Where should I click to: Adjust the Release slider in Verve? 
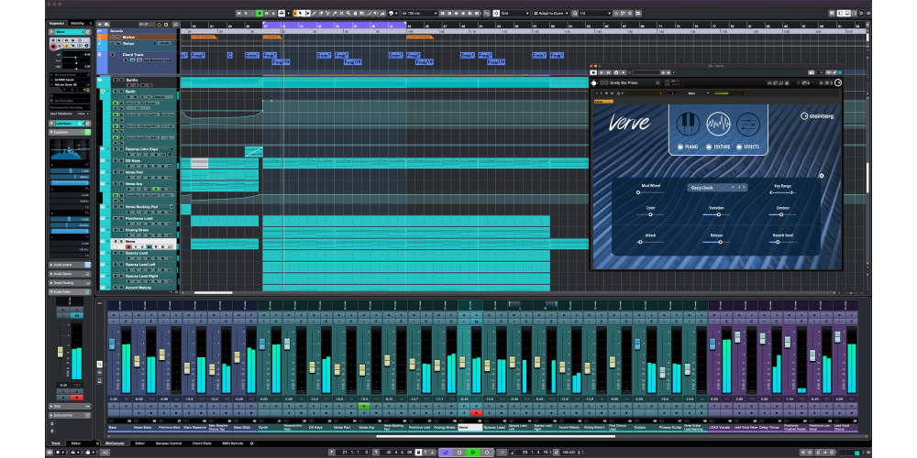coord(716,242)
